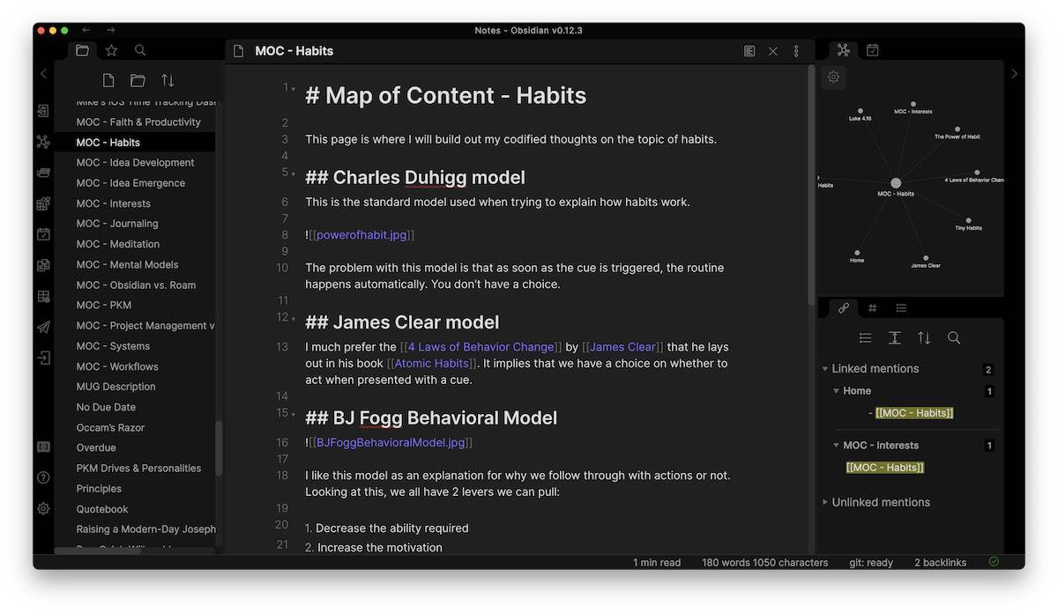Screen dimensions: 1058x613
Task: Toggle collapse results in the backlinks pane
Action: (x=866, y=338)
